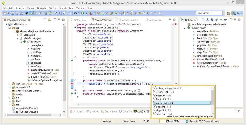Open the Problems tab
Viewport: 246px width, 125px height.
[x=78, y=111]
